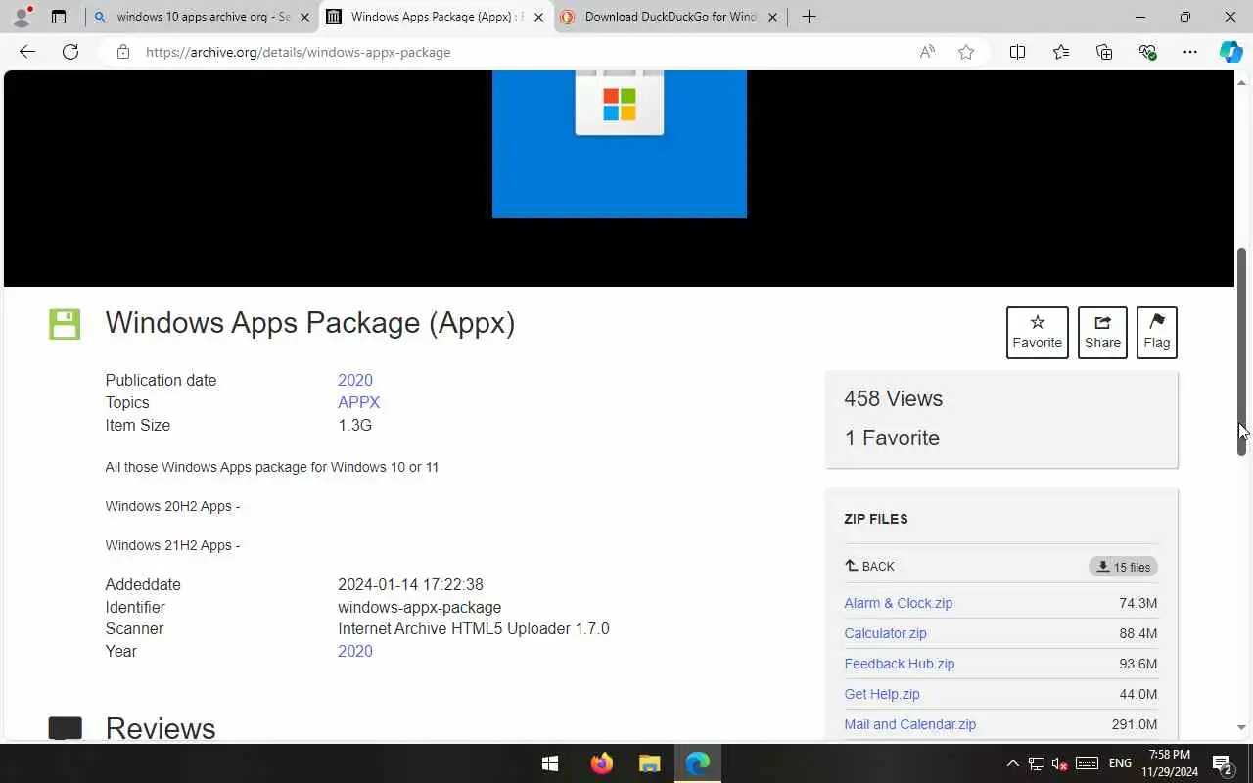Open the APPX topic link

pos(358,402)
